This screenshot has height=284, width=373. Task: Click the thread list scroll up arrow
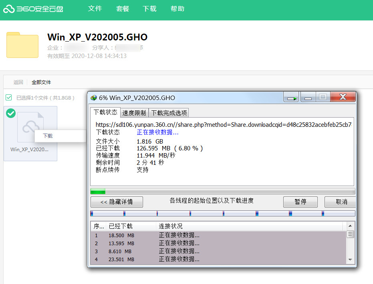pos(350,226)
